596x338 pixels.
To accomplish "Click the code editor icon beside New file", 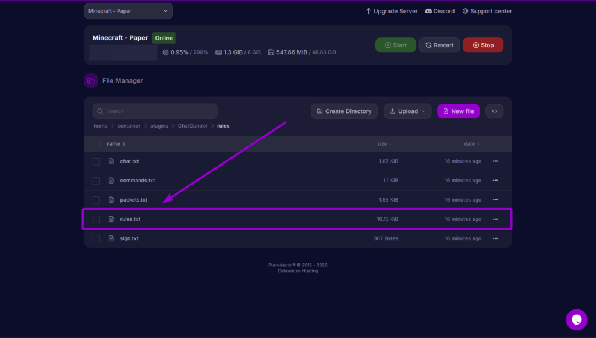I will tap(494, 111).
